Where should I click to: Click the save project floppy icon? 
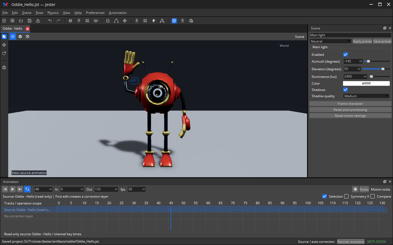[x=29, y=21]
